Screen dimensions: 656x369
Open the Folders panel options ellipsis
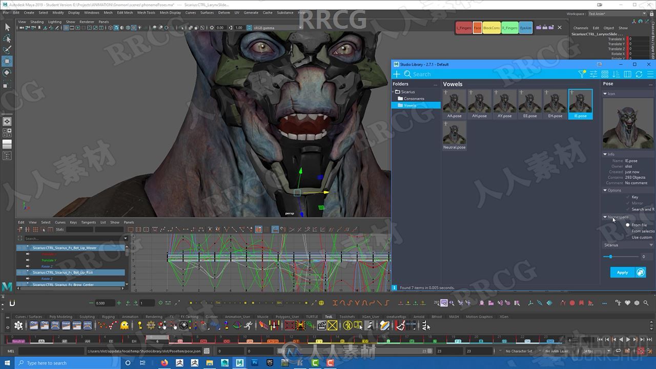(x=436, y=84)
